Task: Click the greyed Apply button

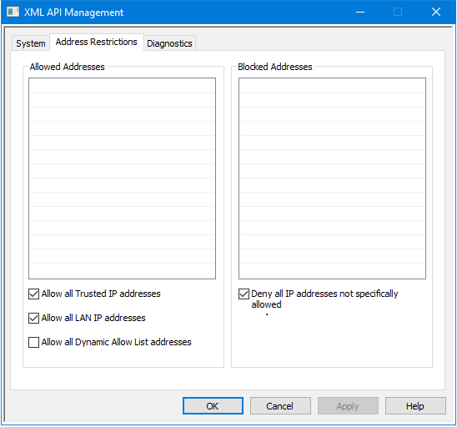Action: click(348, 405)
